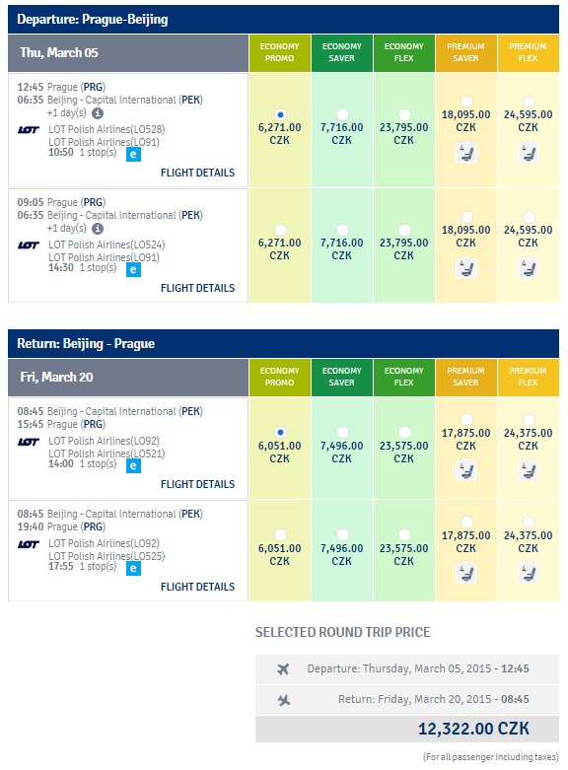This screenshot has width=568, height=770.
Task: Click info icon on 09:05 Prague flight
Action: point(98,229)
